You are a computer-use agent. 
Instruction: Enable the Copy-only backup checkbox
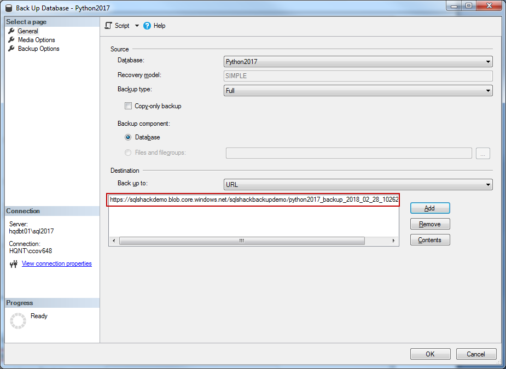pos(128,106)
